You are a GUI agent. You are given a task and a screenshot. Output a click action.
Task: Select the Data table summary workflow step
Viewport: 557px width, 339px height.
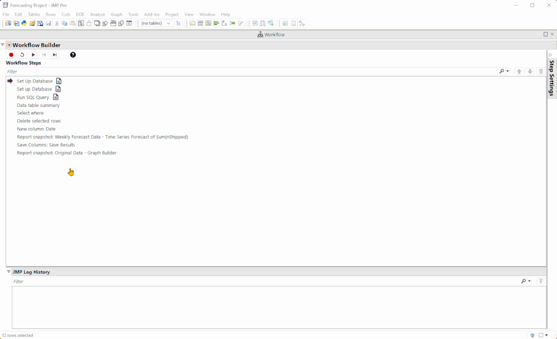tap(38, 105)
